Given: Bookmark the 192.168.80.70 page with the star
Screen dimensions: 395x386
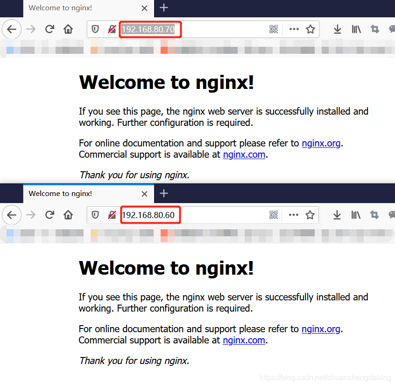Looking at the screenshot, I should click(x=310, y=29).
